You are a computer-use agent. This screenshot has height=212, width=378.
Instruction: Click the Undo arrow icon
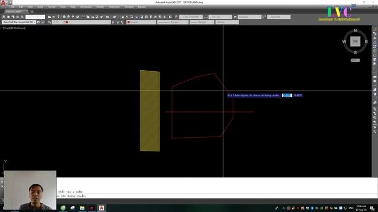107,17
